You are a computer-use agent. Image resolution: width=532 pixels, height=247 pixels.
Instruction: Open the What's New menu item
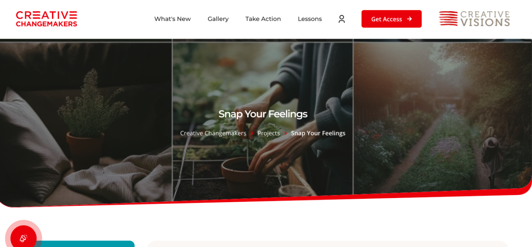point(172,19)
